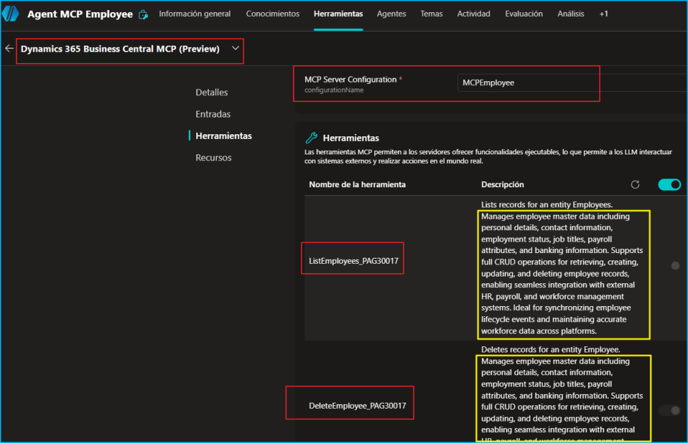Screen dimensions: 688x443
Task: Refresh the MCP tools list
Action: [635, 185]
